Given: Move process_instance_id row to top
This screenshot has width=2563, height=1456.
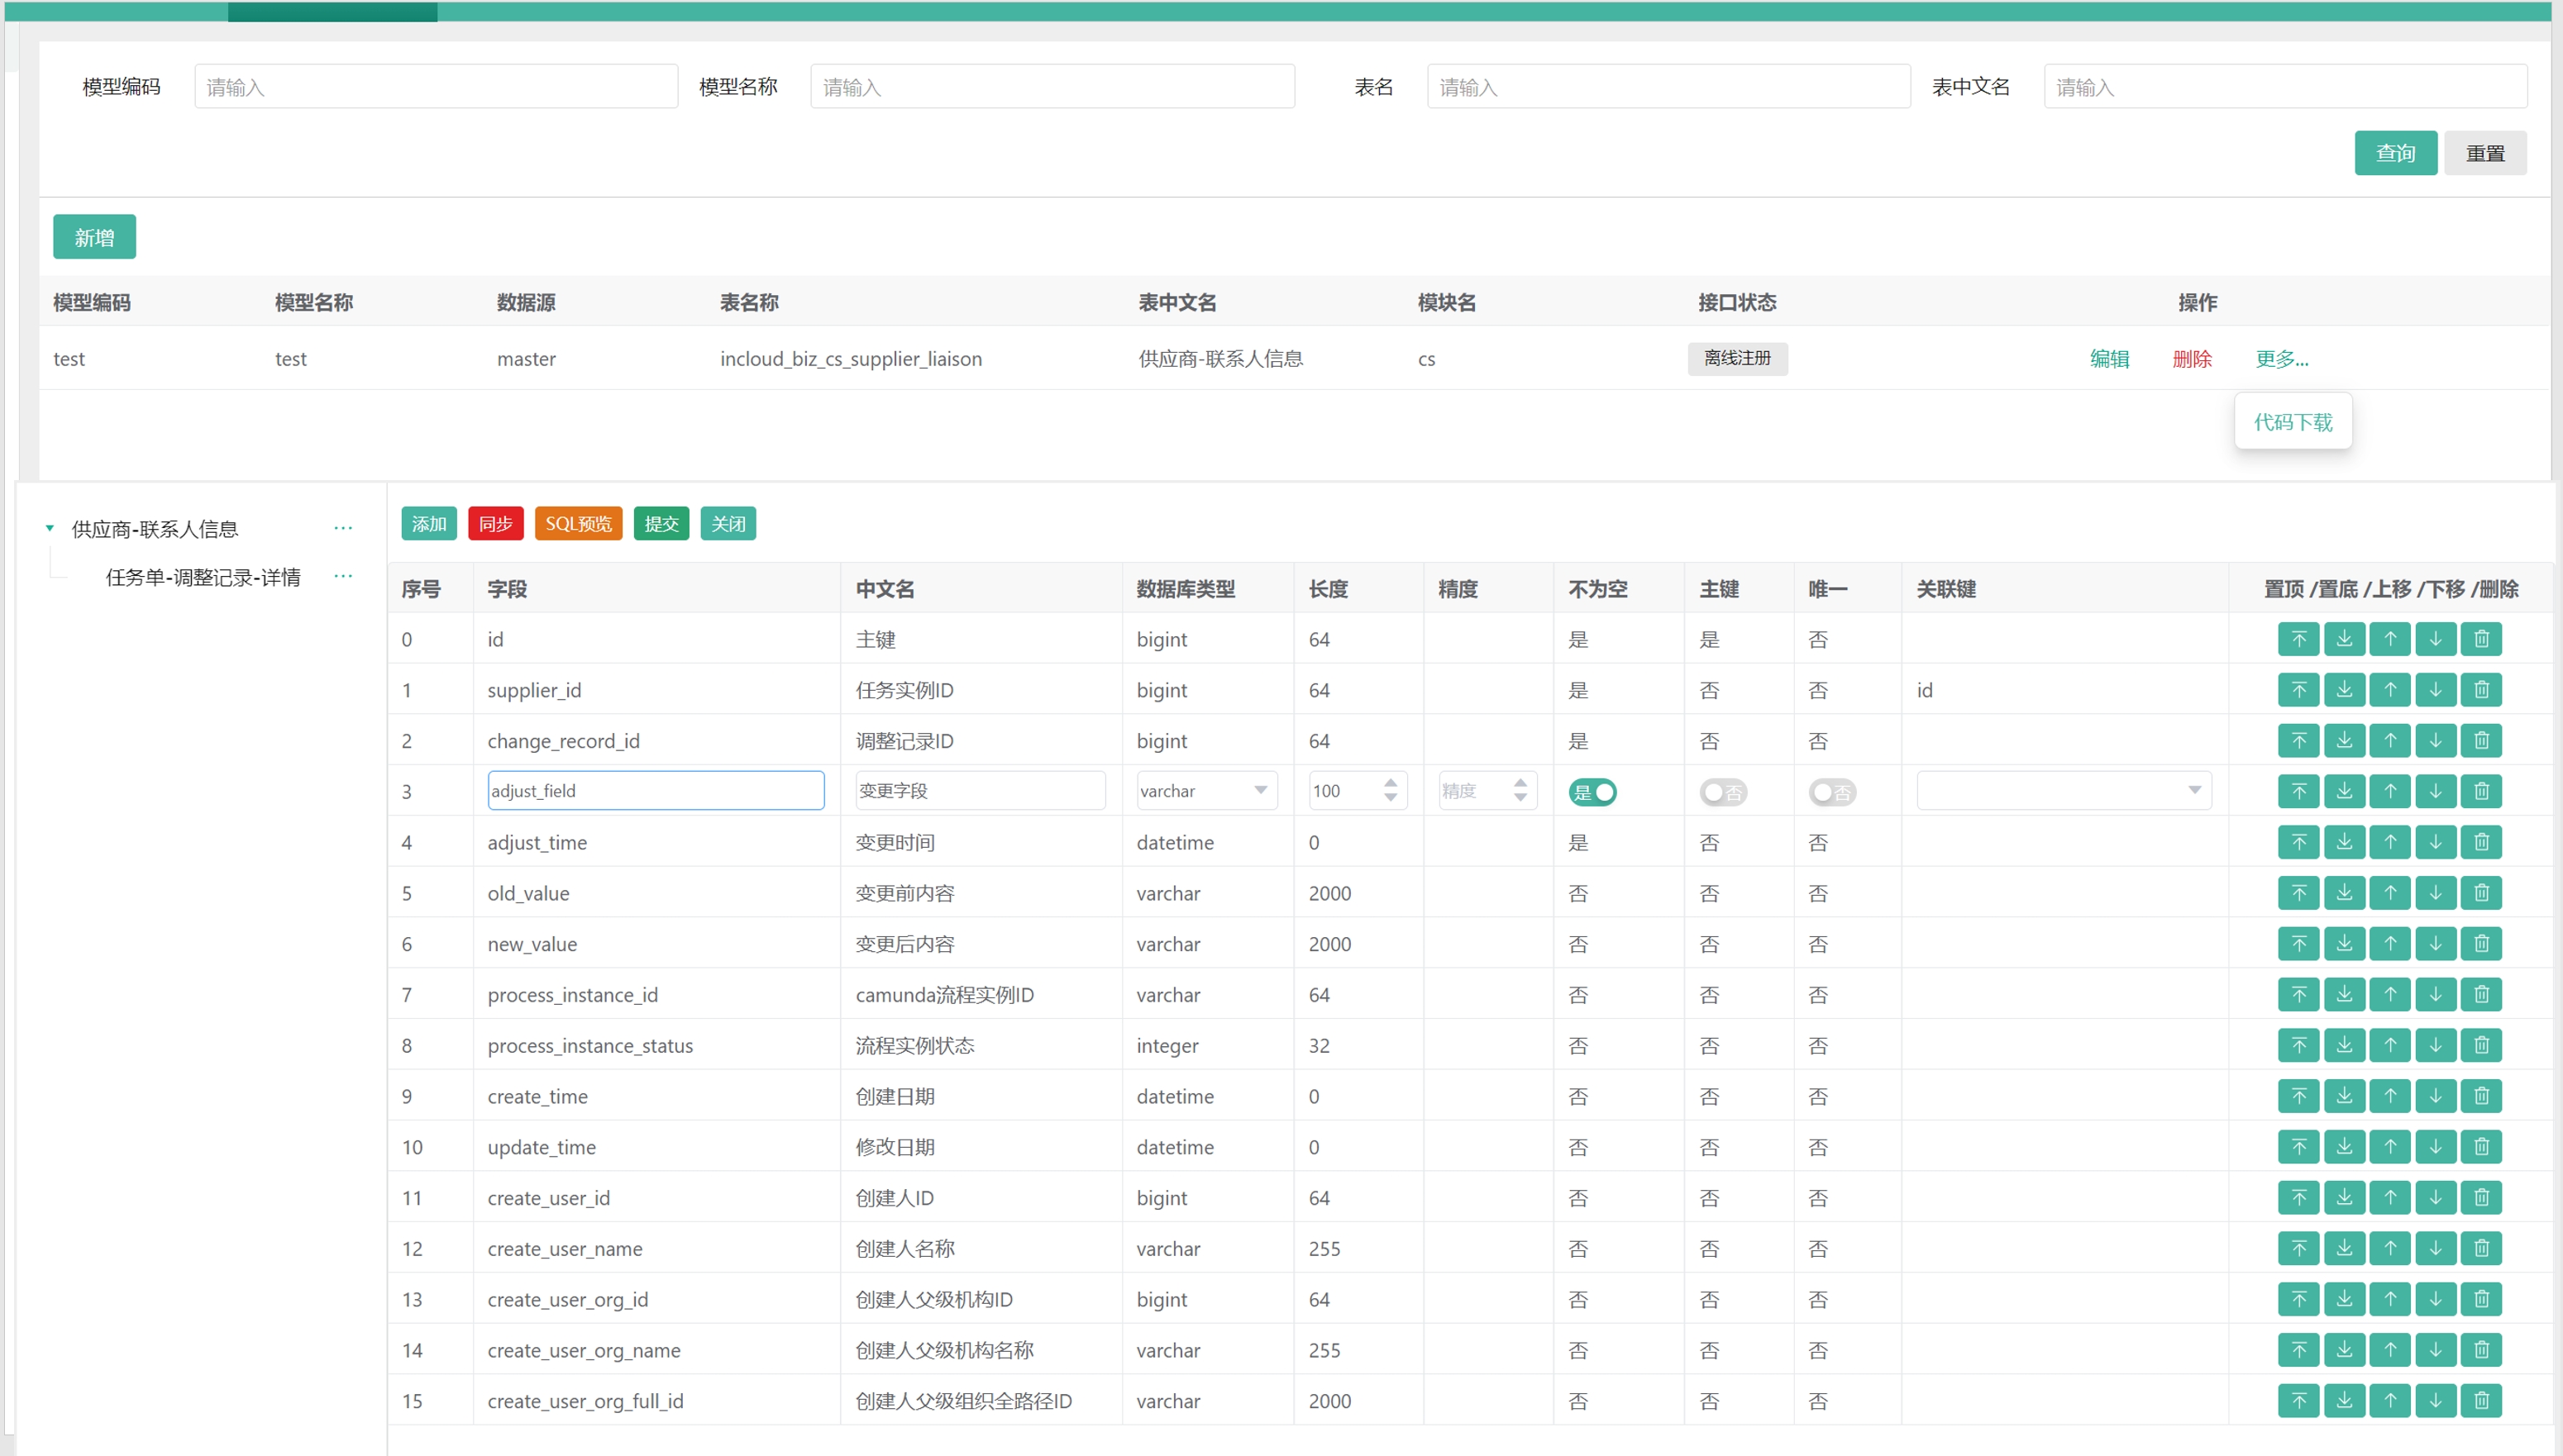Looking at the screenshot, I should 2298,995.
